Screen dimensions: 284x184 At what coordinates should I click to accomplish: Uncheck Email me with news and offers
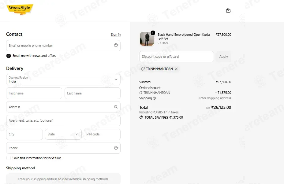tap(9, 56)
